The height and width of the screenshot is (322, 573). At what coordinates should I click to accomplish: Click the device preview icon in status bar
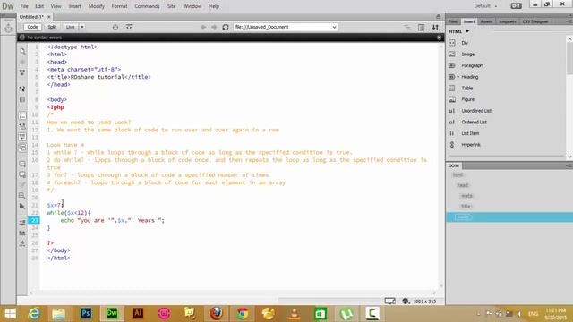coord(390,301)
